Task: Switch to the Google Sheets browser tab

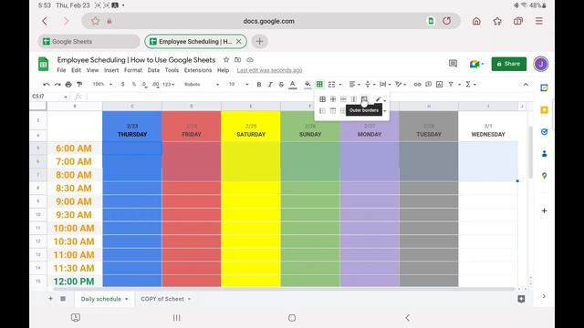Action: pyautogui.click(x=89, y=42)
